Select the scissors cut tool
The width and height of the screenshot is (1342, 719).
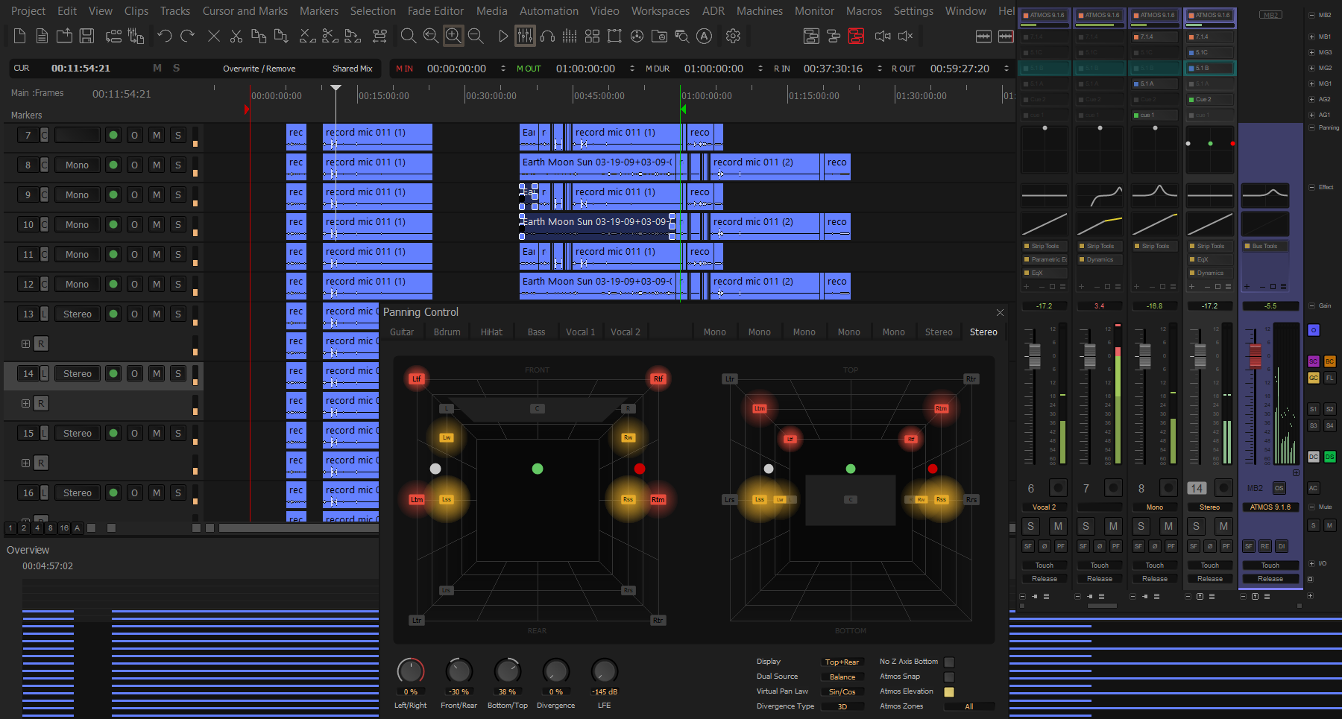(236, 36)
